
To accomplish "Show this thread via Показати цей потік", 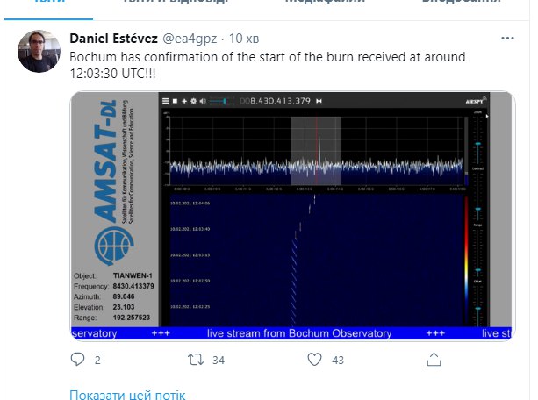I will point(127,395).
